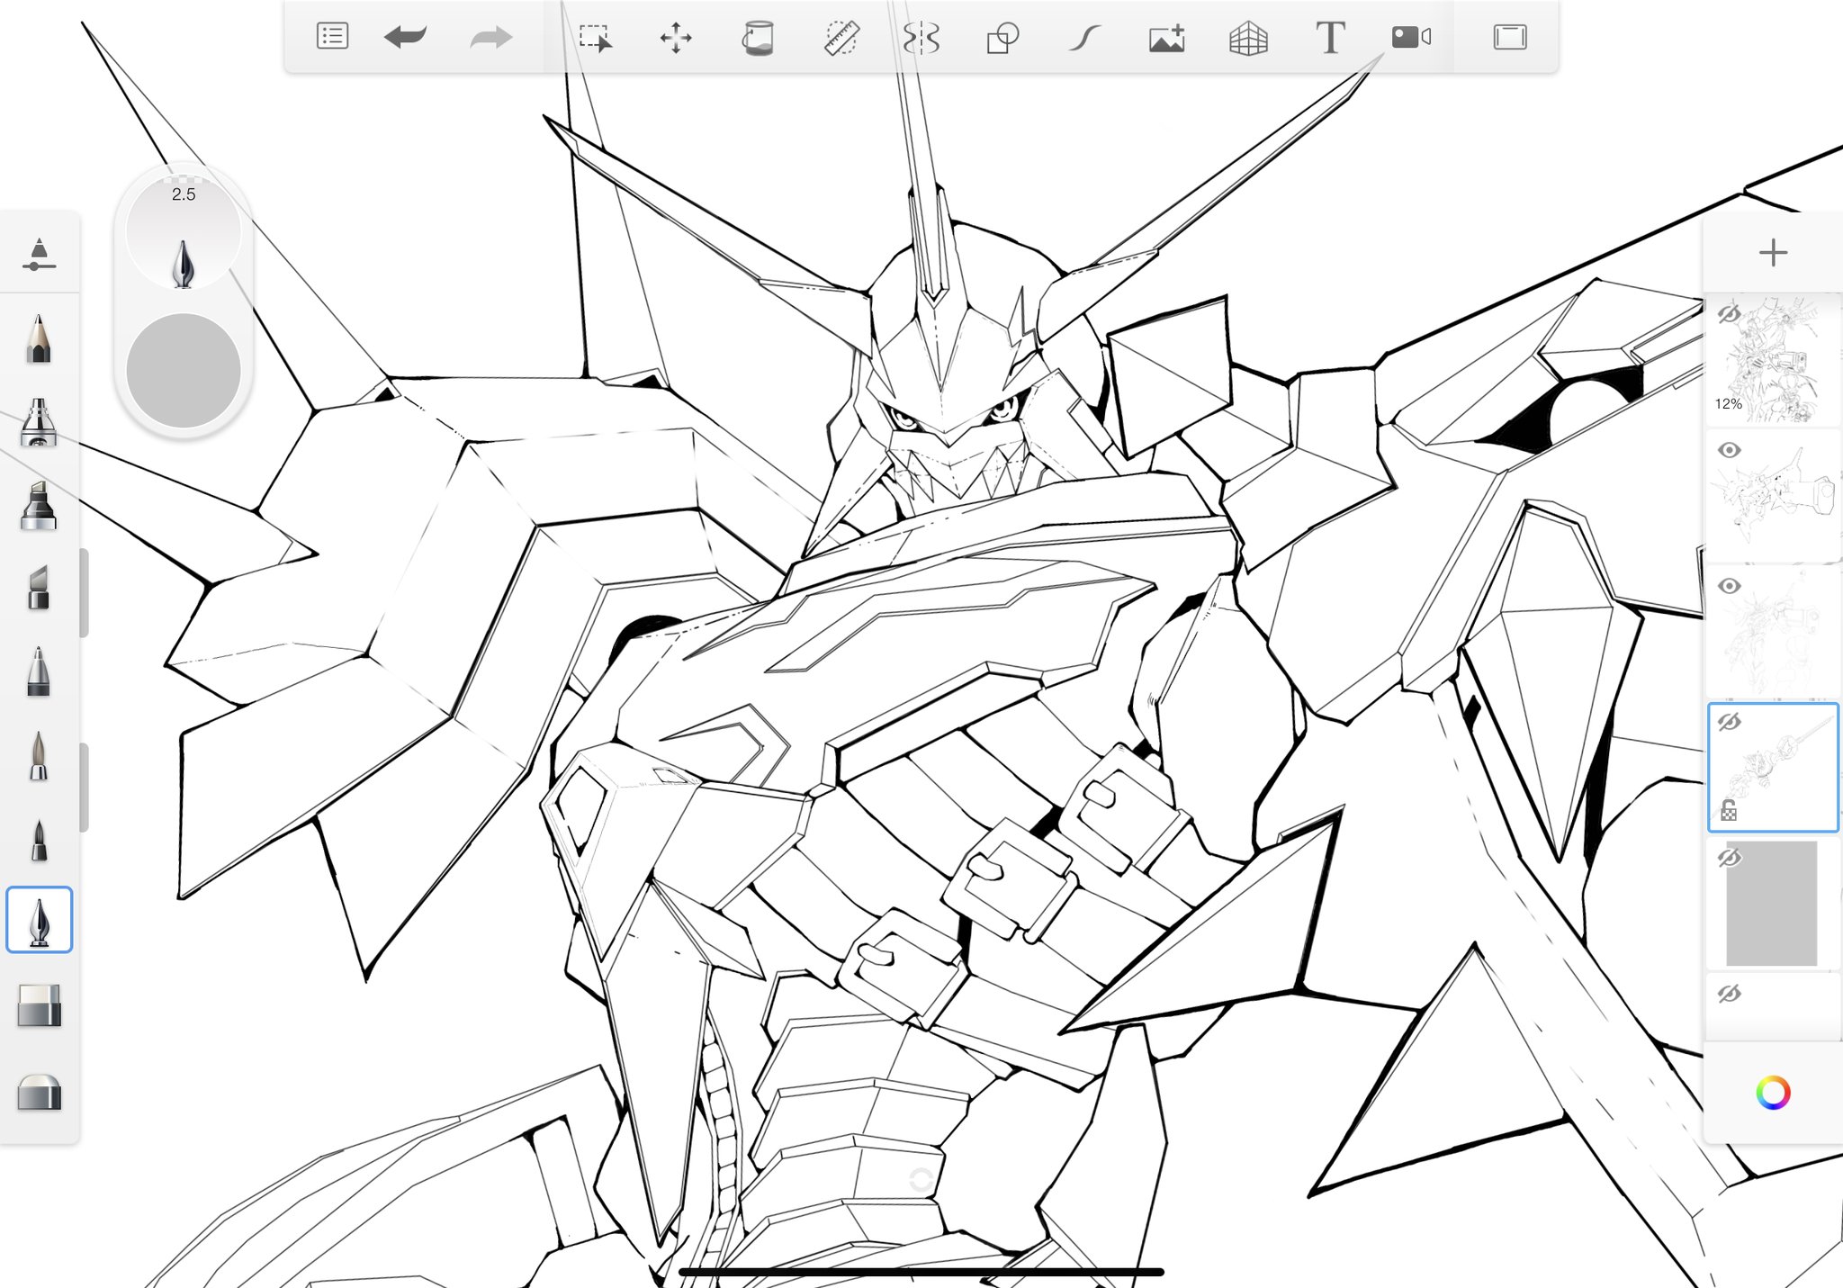The width and height of the screenshot is (1843, 1288).
Task: Select the Text tool
Action: click(1330, 38)
